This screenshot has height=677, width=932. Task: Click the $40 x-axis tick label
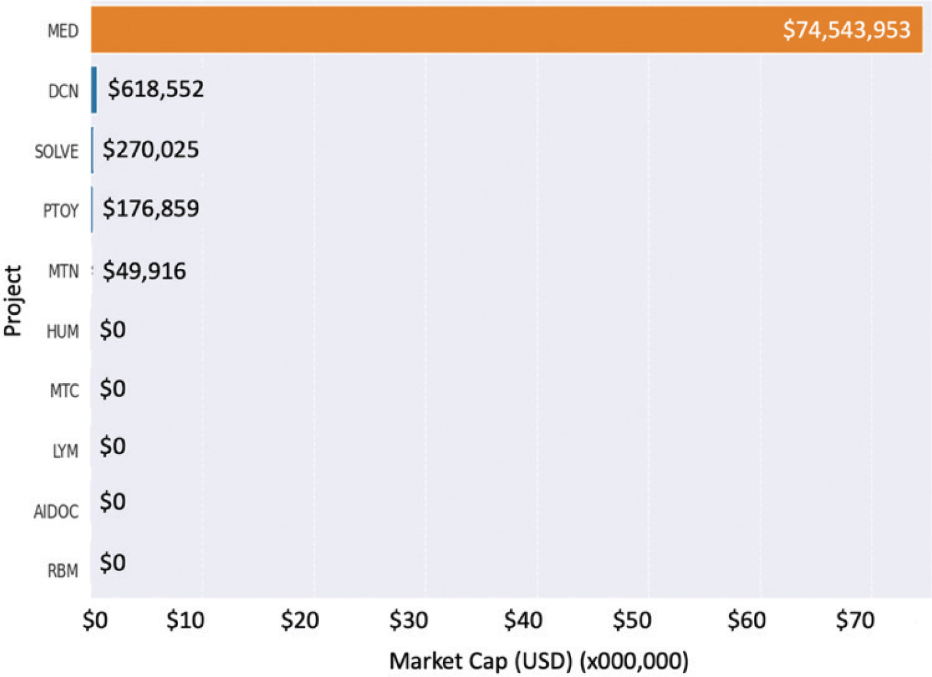click(523, 620)
